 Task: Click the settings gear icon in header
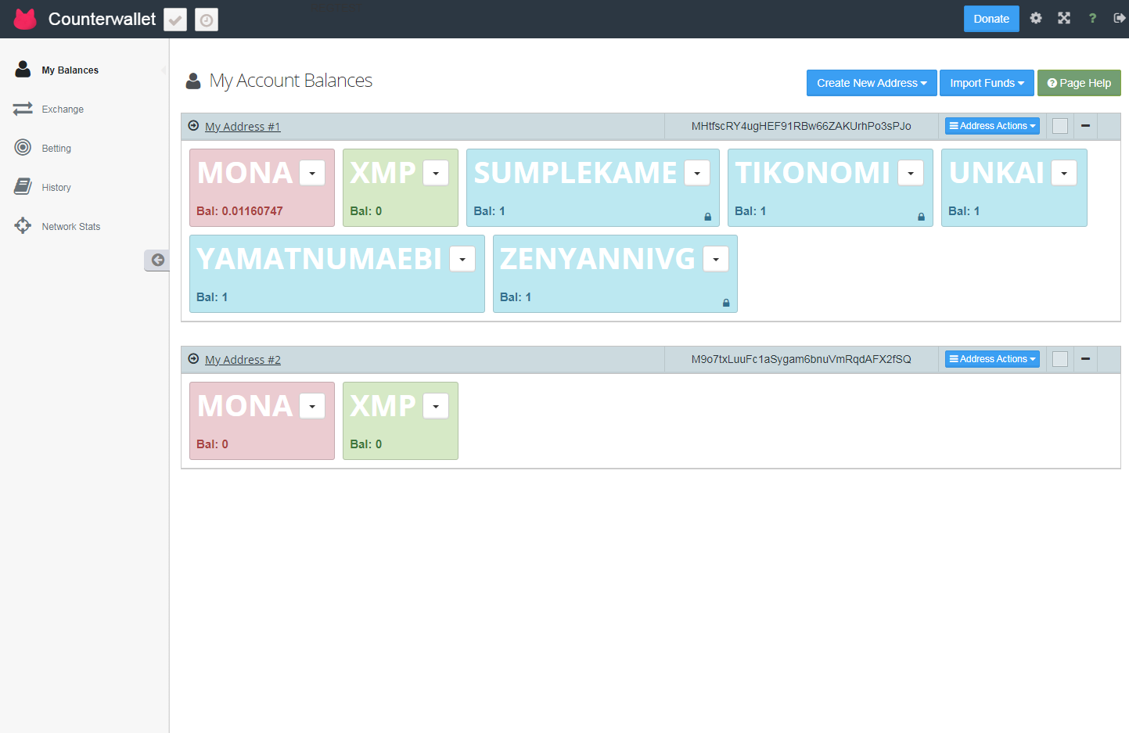pyautogui.click(x=1036, y=18)
